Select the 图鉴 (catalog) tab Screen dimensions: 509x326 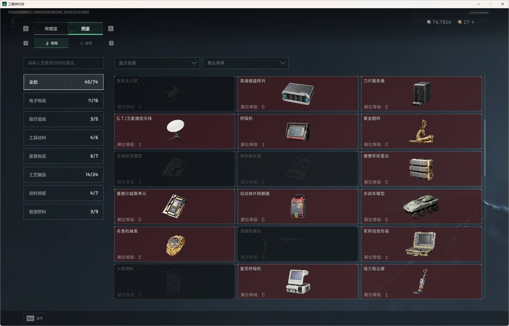pyautogui.click(x=86, y=29)
